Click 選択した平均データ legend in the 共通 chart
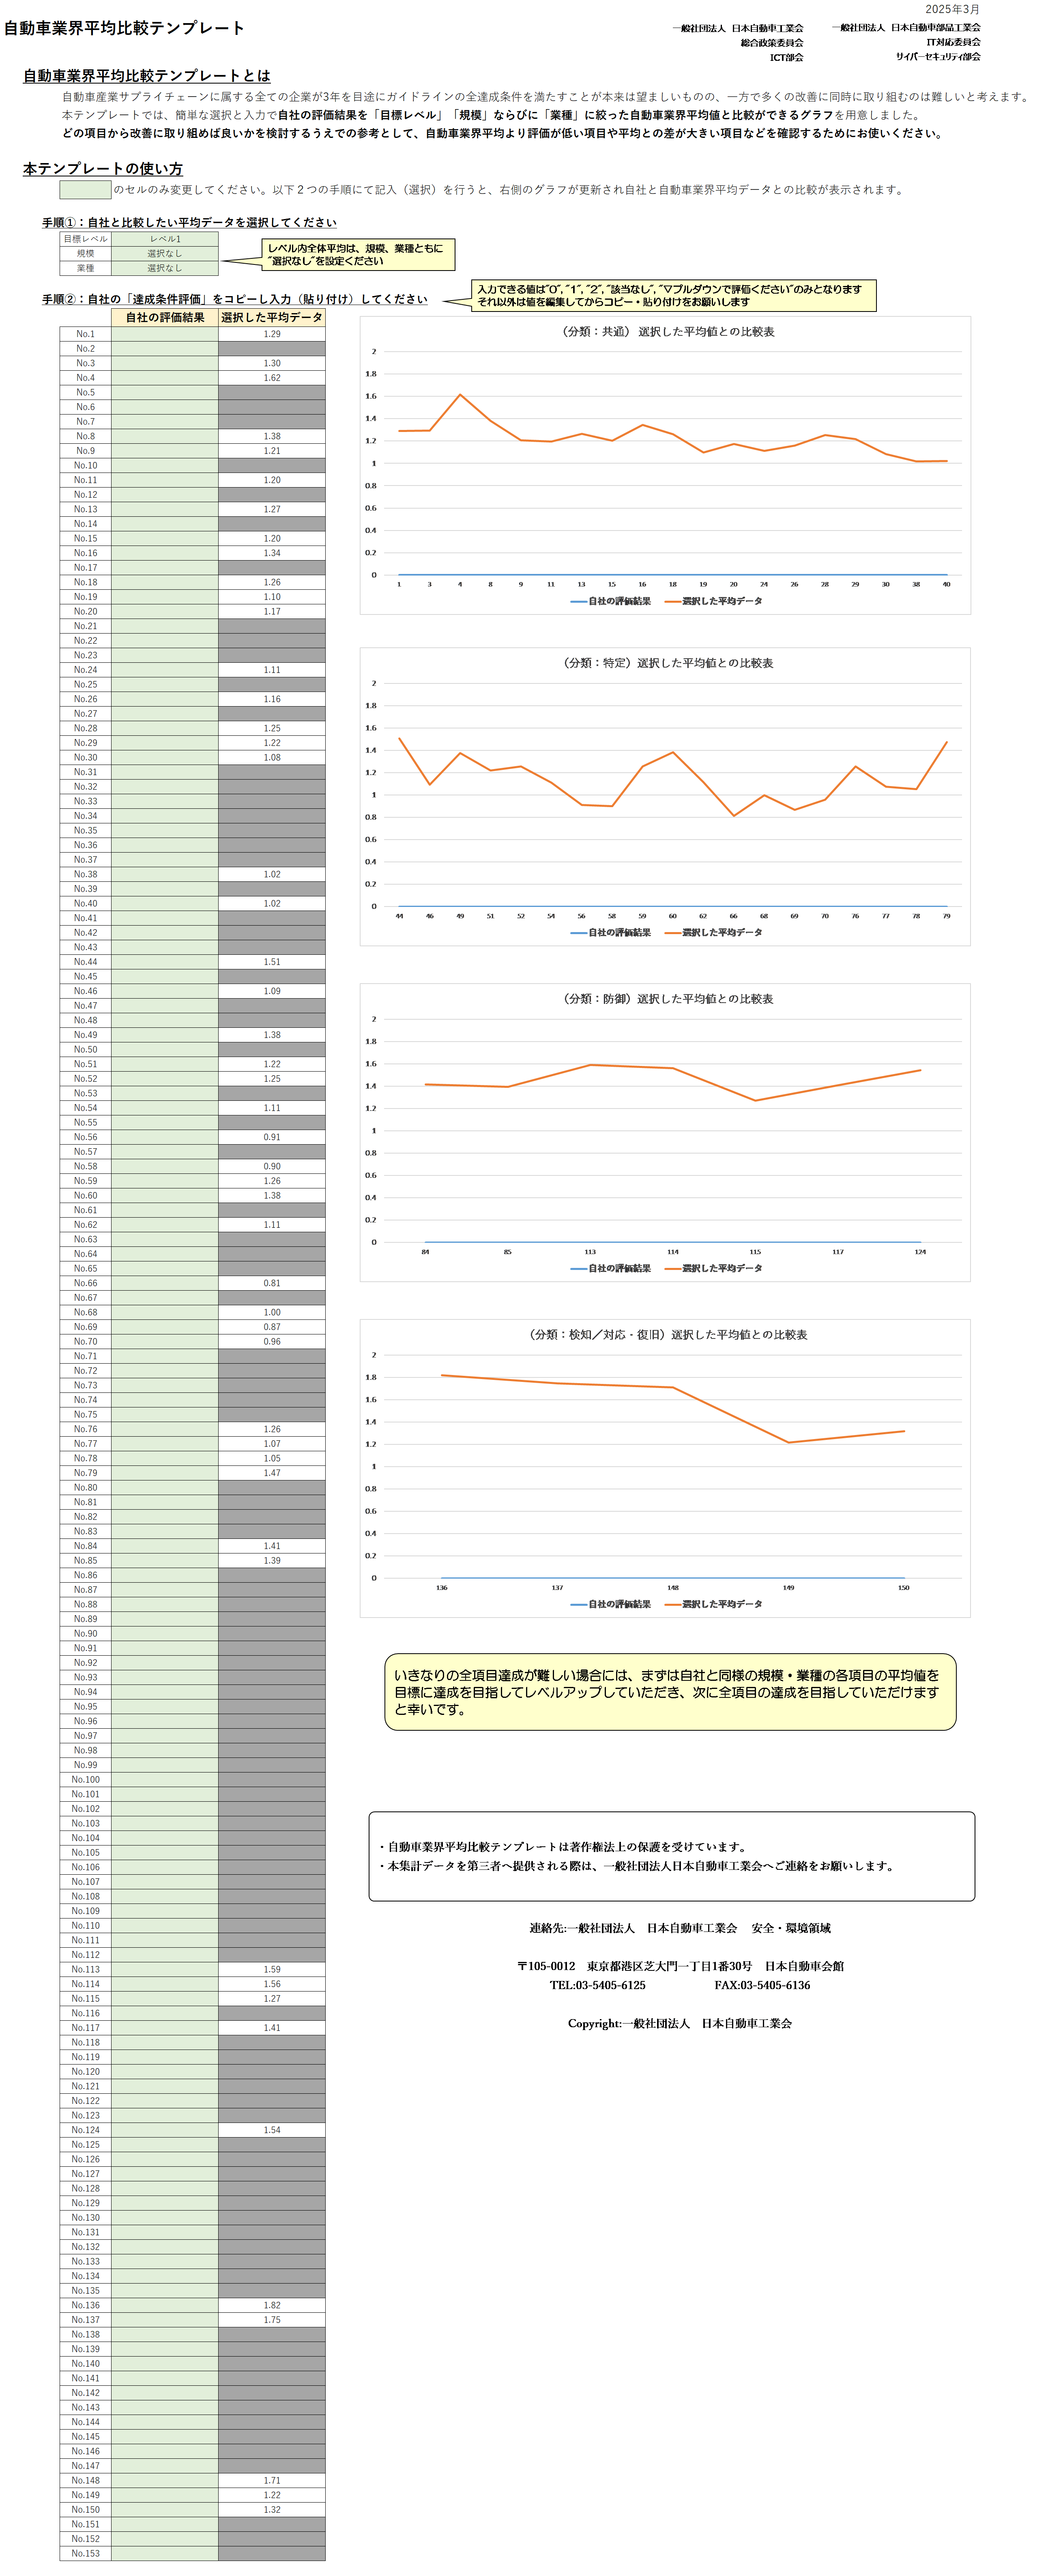Image resolution: width=1048 pixels, height=2576 pixels. tap(713, 601)
